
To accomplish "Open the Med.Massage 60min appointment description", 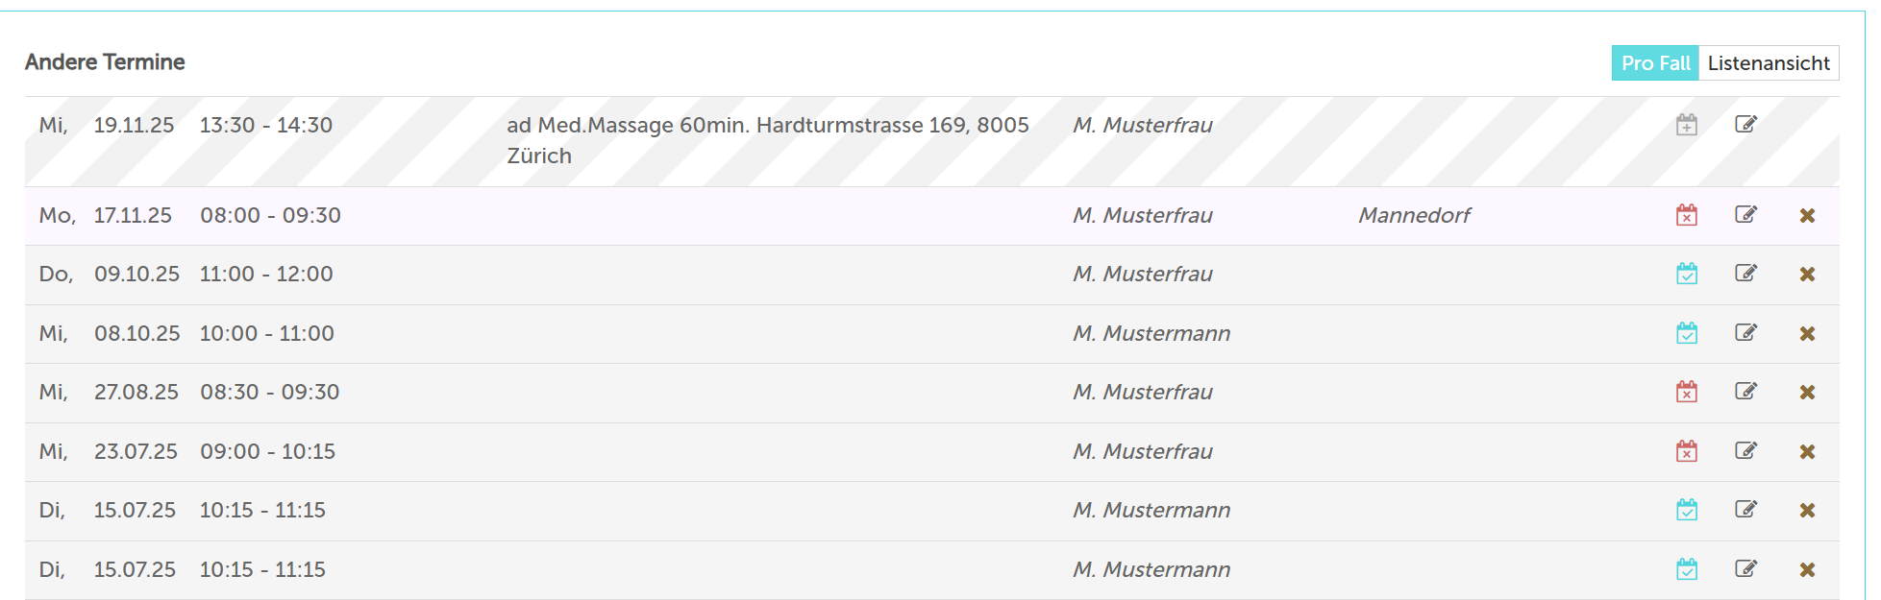I will [767, 126].
